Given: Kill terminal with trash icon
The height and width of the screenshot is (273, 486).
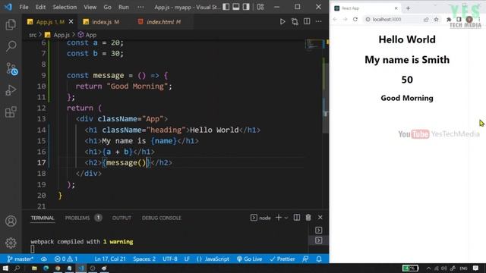Looking at the screenshot, I should [308, 218].
